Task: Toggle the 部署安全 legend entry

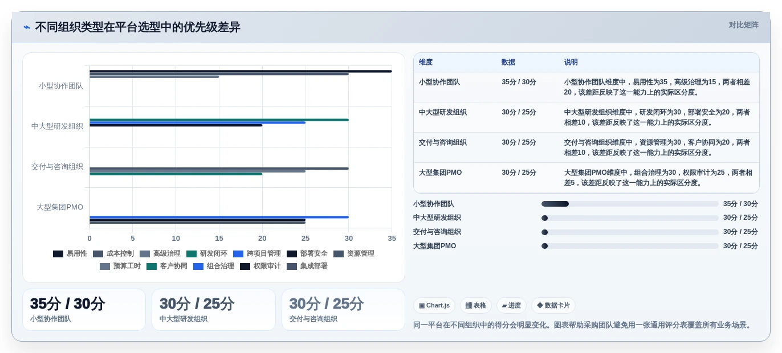Action: tap(307, 254)
